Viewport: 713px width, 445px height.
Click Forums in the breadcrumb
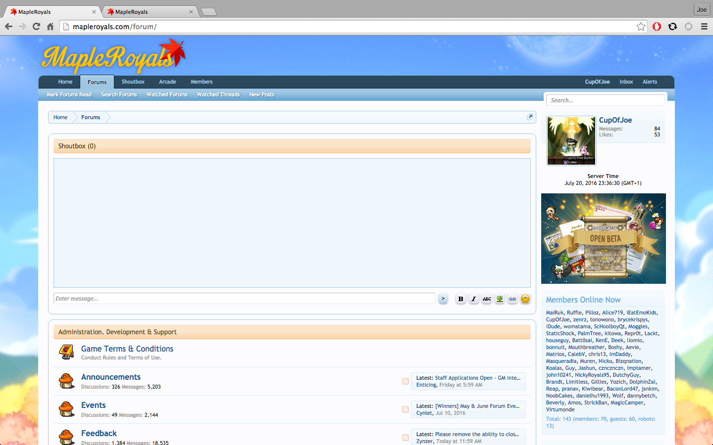[91, 118]
